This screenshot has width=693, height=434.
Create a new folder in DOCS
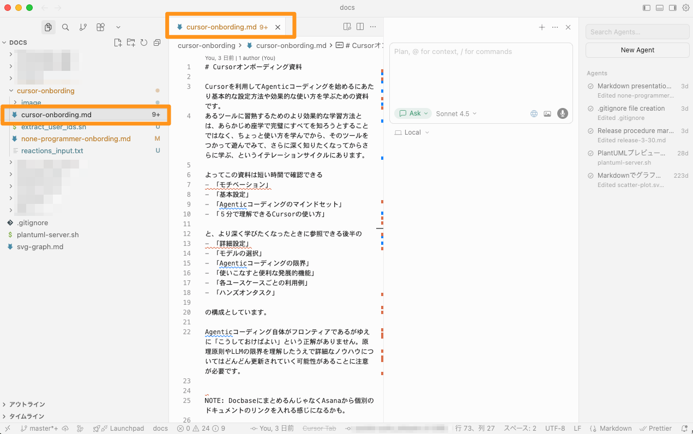point(131,43)
